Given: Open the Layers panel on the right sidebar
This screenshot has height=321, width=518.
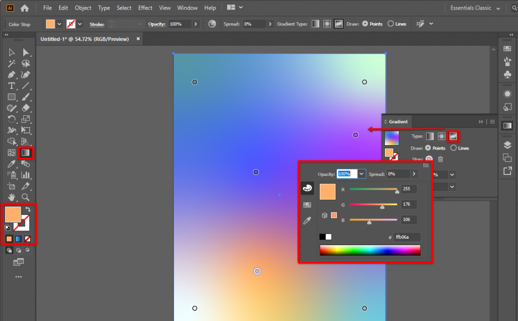Looking at the screenshot, I should tap(507, 146).
